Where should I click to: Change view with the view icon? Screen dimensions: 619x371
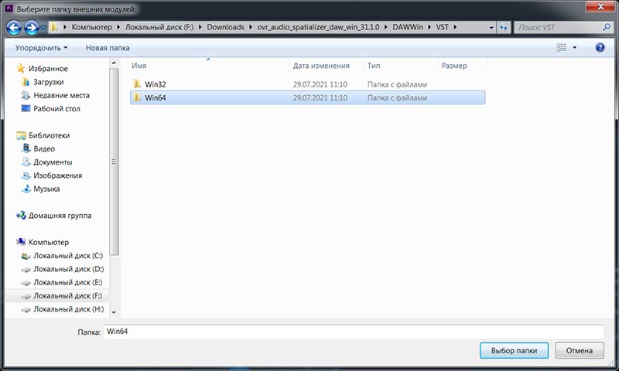(562, 48)
